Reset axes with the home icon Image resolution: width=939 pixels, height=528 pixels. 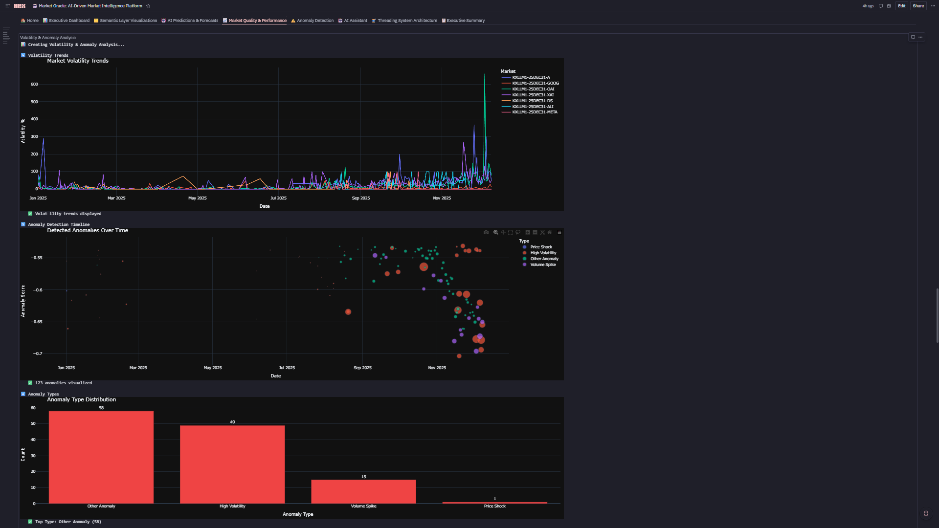click(549, 233)
